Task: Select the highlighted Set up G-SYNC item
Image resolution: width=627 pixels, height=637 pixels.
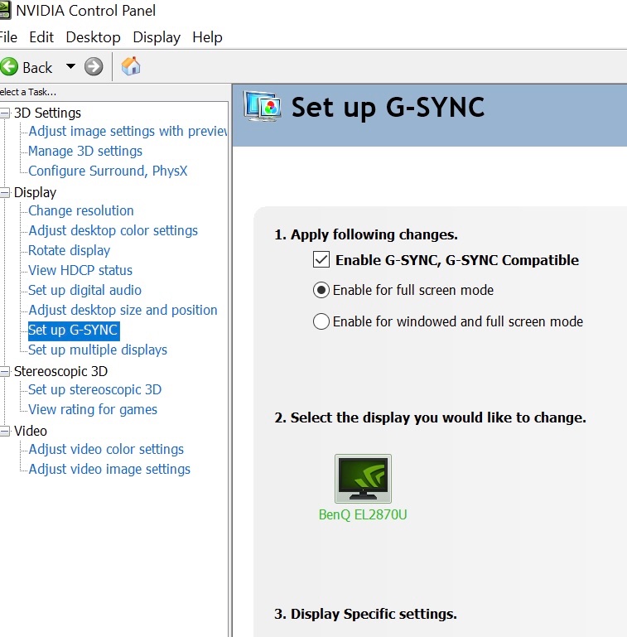Action: [74, 331]
